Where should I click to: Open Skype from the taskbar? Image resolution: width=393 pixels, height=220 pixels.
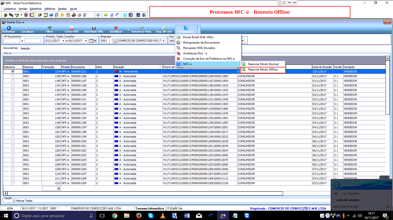coord(151,216)
